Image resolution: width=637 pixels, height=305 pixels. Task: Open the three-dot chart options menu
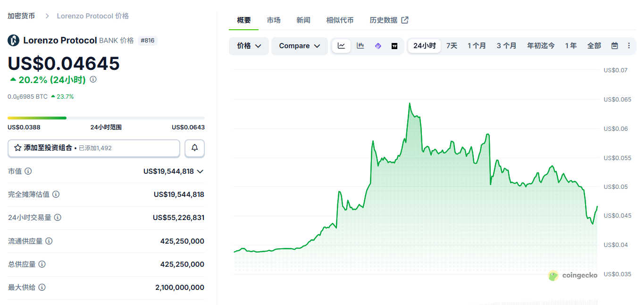tap(629, 45)
